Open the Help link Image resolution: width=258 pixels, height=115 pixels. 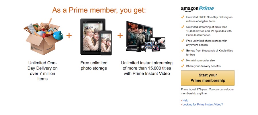185,100
